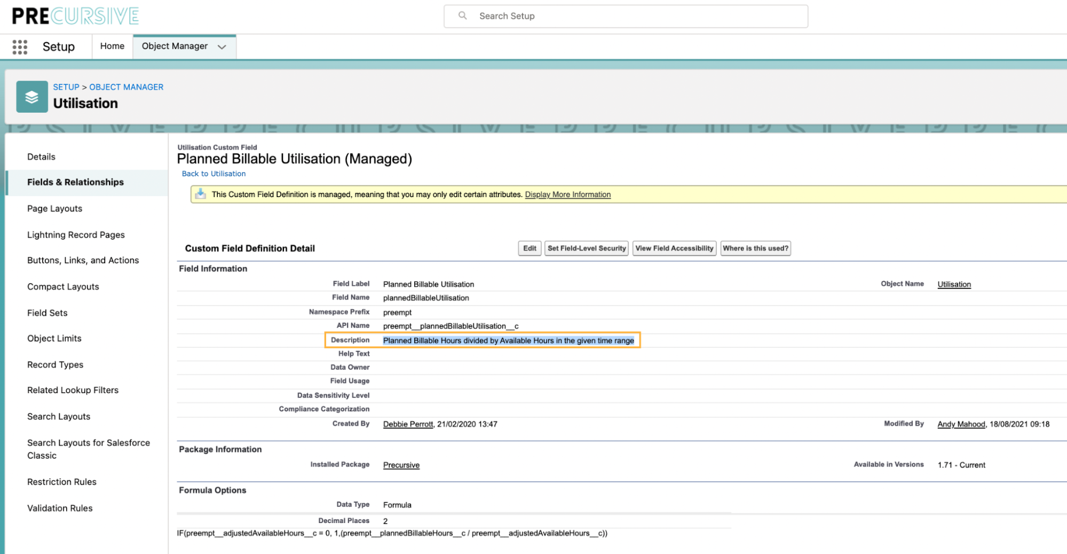Open the Object Manager tab
This screenshot has width=1067, height=554.
(175, 46)
